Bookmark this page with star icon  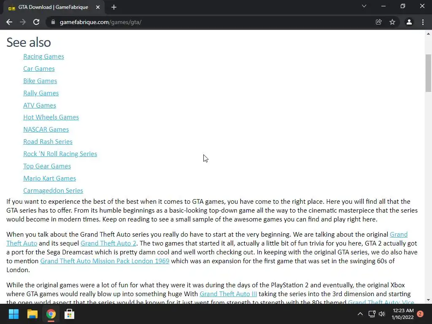click(392, 22)
